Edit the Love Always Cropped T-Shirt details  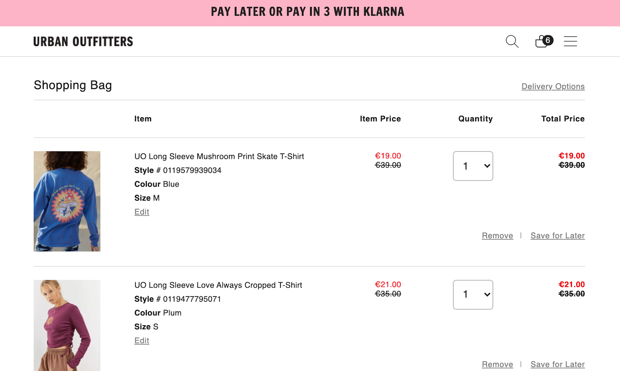click(141, 340)
